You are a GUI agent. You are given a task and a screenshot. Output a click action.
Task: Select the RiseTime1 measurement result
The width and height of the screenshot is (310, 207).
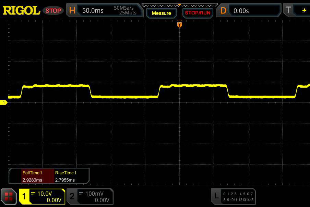tap(66, 176)
